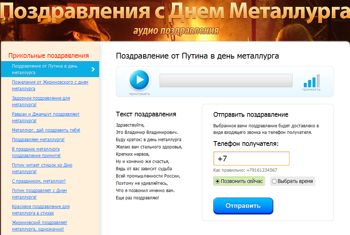This screenshot has height=235, width=350.
Task: Select the 'Позвонить сейчас' radio option
Action: pos(239,181)
